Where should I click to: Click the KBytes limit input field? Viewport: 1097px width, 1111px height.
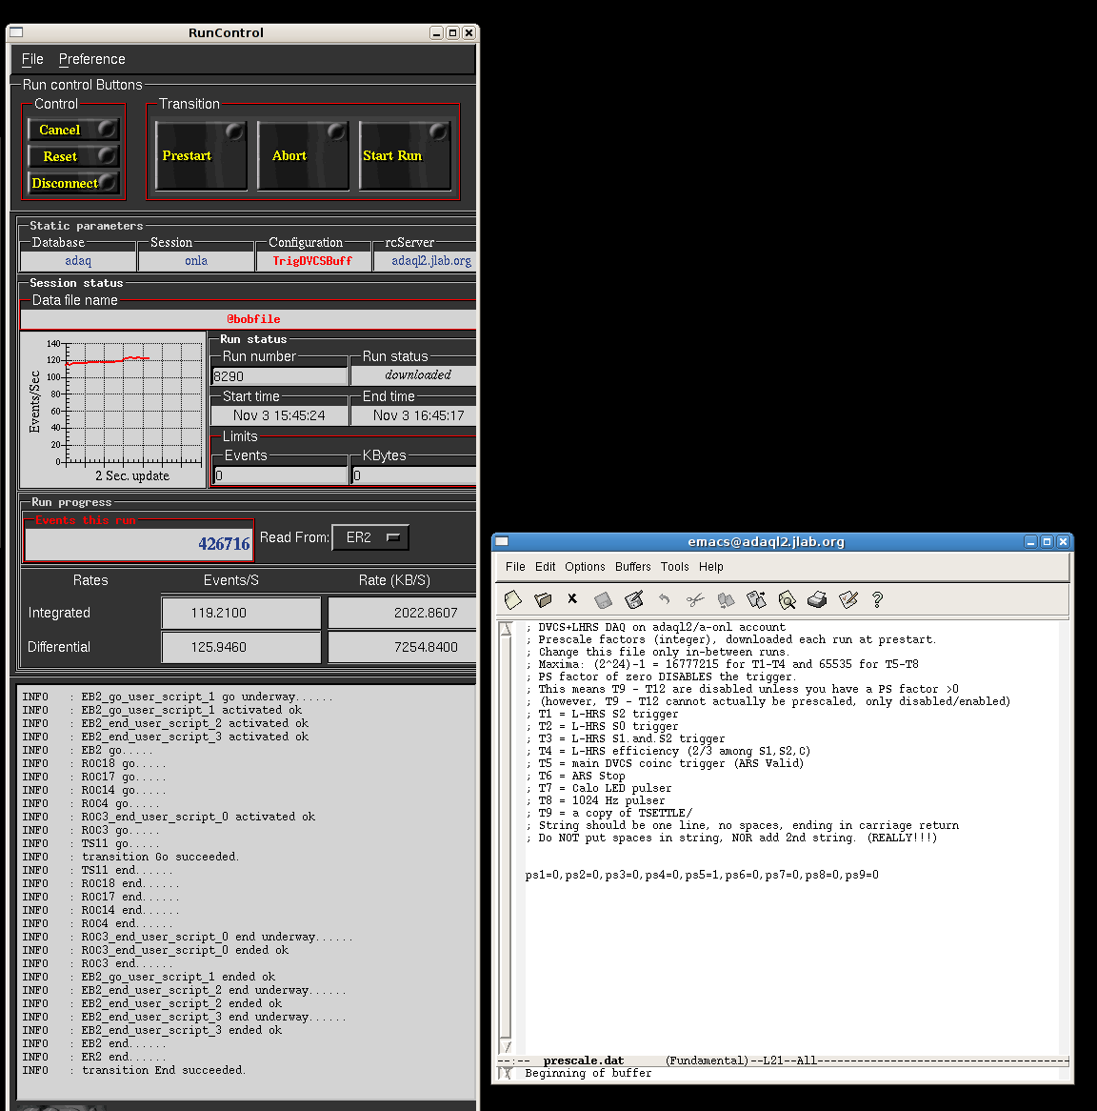coord(413,475)
